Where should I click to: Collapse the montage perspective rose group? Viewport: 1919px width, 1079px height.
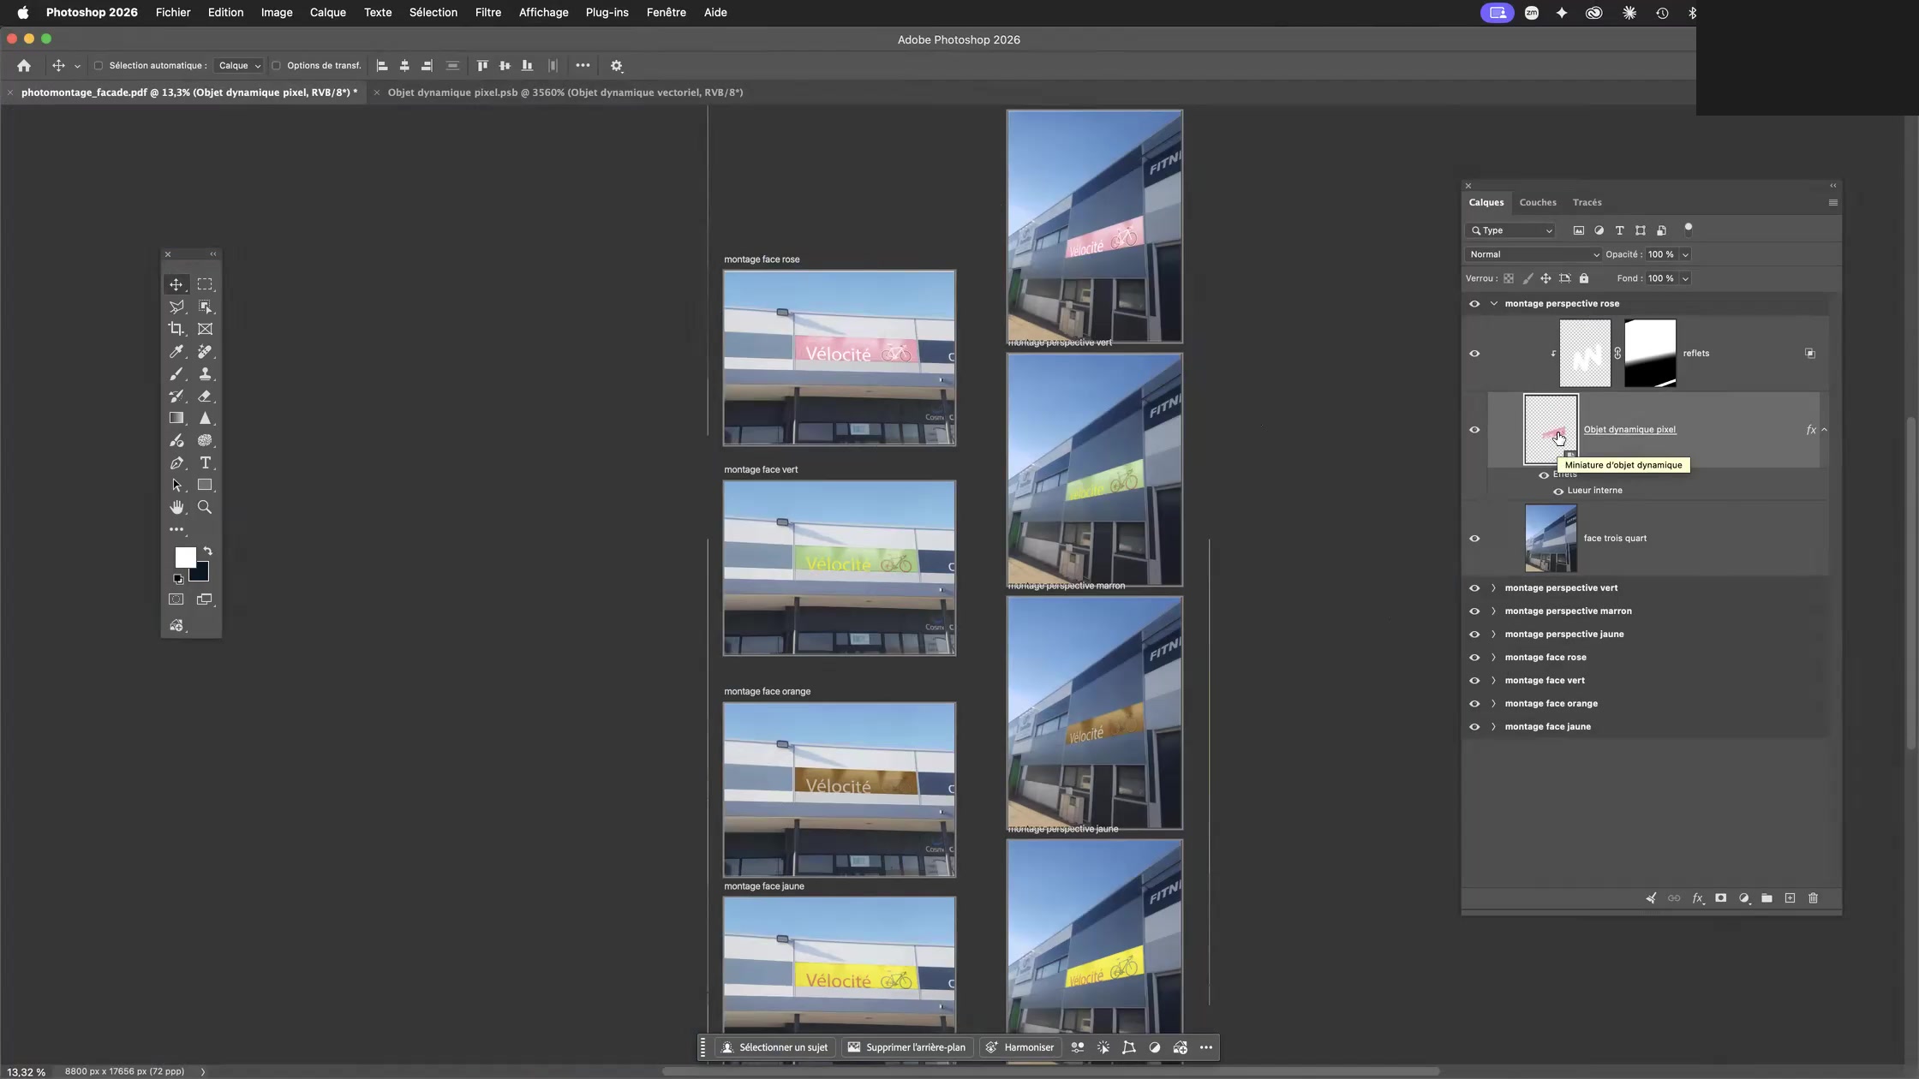pos(1493,304)
